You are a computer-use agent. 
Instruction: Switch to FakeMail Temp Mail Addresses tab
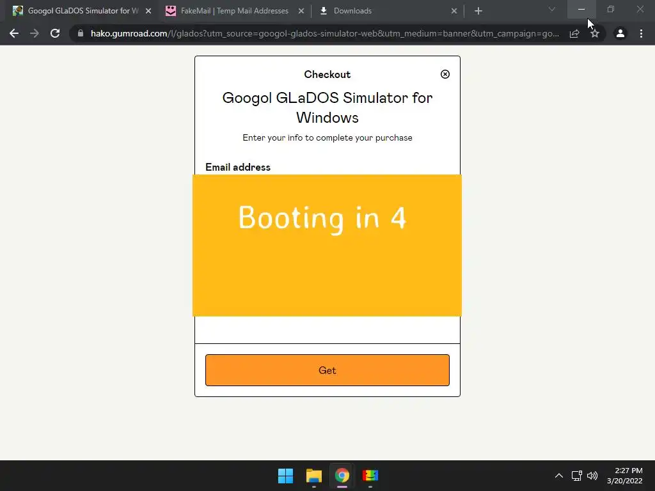(x=235, y=11)
